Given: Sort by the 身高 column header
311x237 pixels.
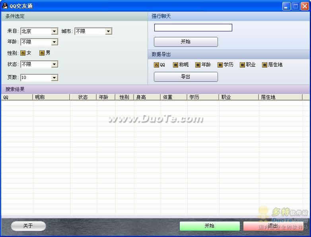Looking at the screenshot, I should click(147, 97).
